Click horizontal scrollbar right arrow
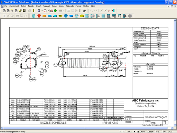This screenshot has width=177, height=133. (x=172, y=128)
